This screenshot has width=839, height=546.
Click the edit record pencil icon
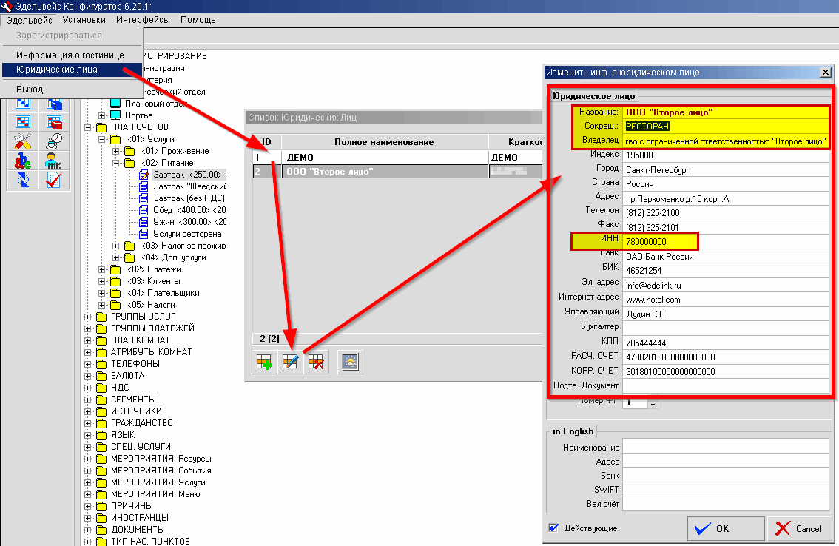290,363
